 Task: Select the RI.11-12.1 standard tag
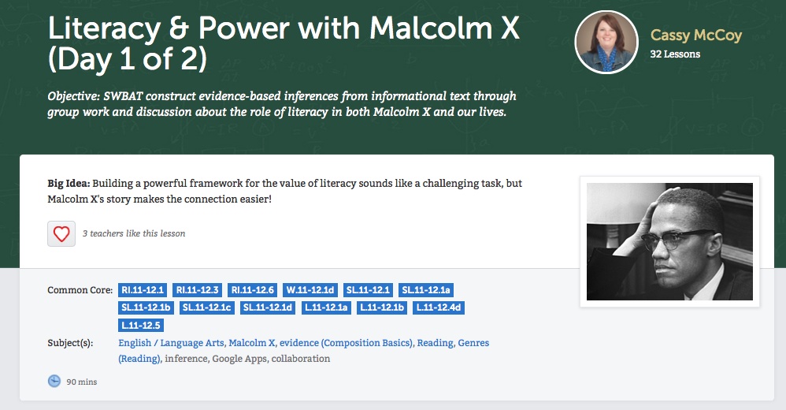143,290
